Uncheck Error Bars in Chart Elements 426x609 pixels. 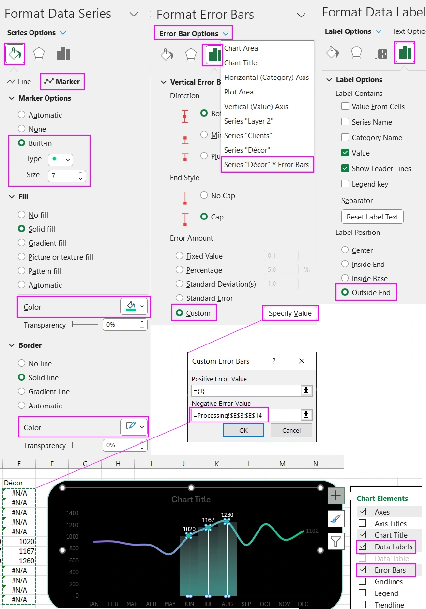362,570
